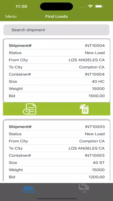Tap the Size 40 ST row
Screen dimensions: 113x201
pos(57,163)
